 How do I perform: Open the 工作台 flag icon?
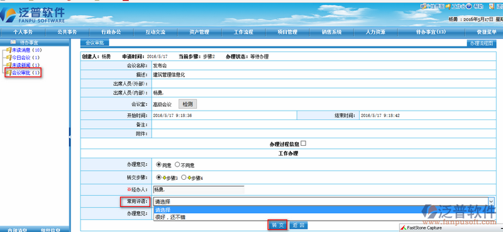(448, 6)
